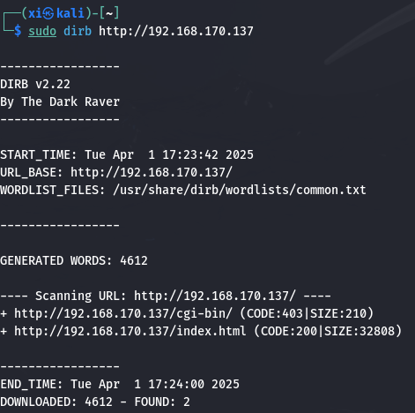Viewport: 415px width, 413px height.
Task: Click the Scanning URL address
Action: [215, 296]
